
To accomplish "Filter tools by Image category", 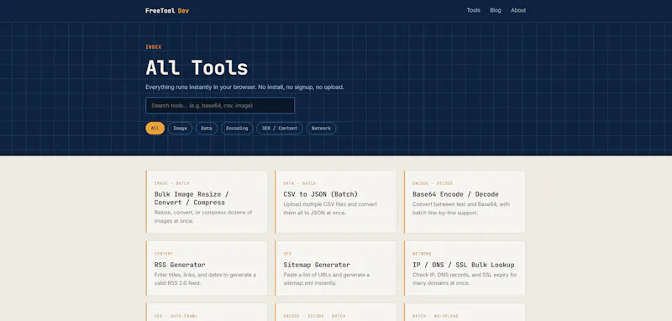I will tap(180, 128).
